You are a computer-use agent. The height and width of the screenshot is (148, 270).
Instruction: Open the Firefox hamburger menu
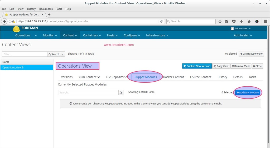click(266, 22)
